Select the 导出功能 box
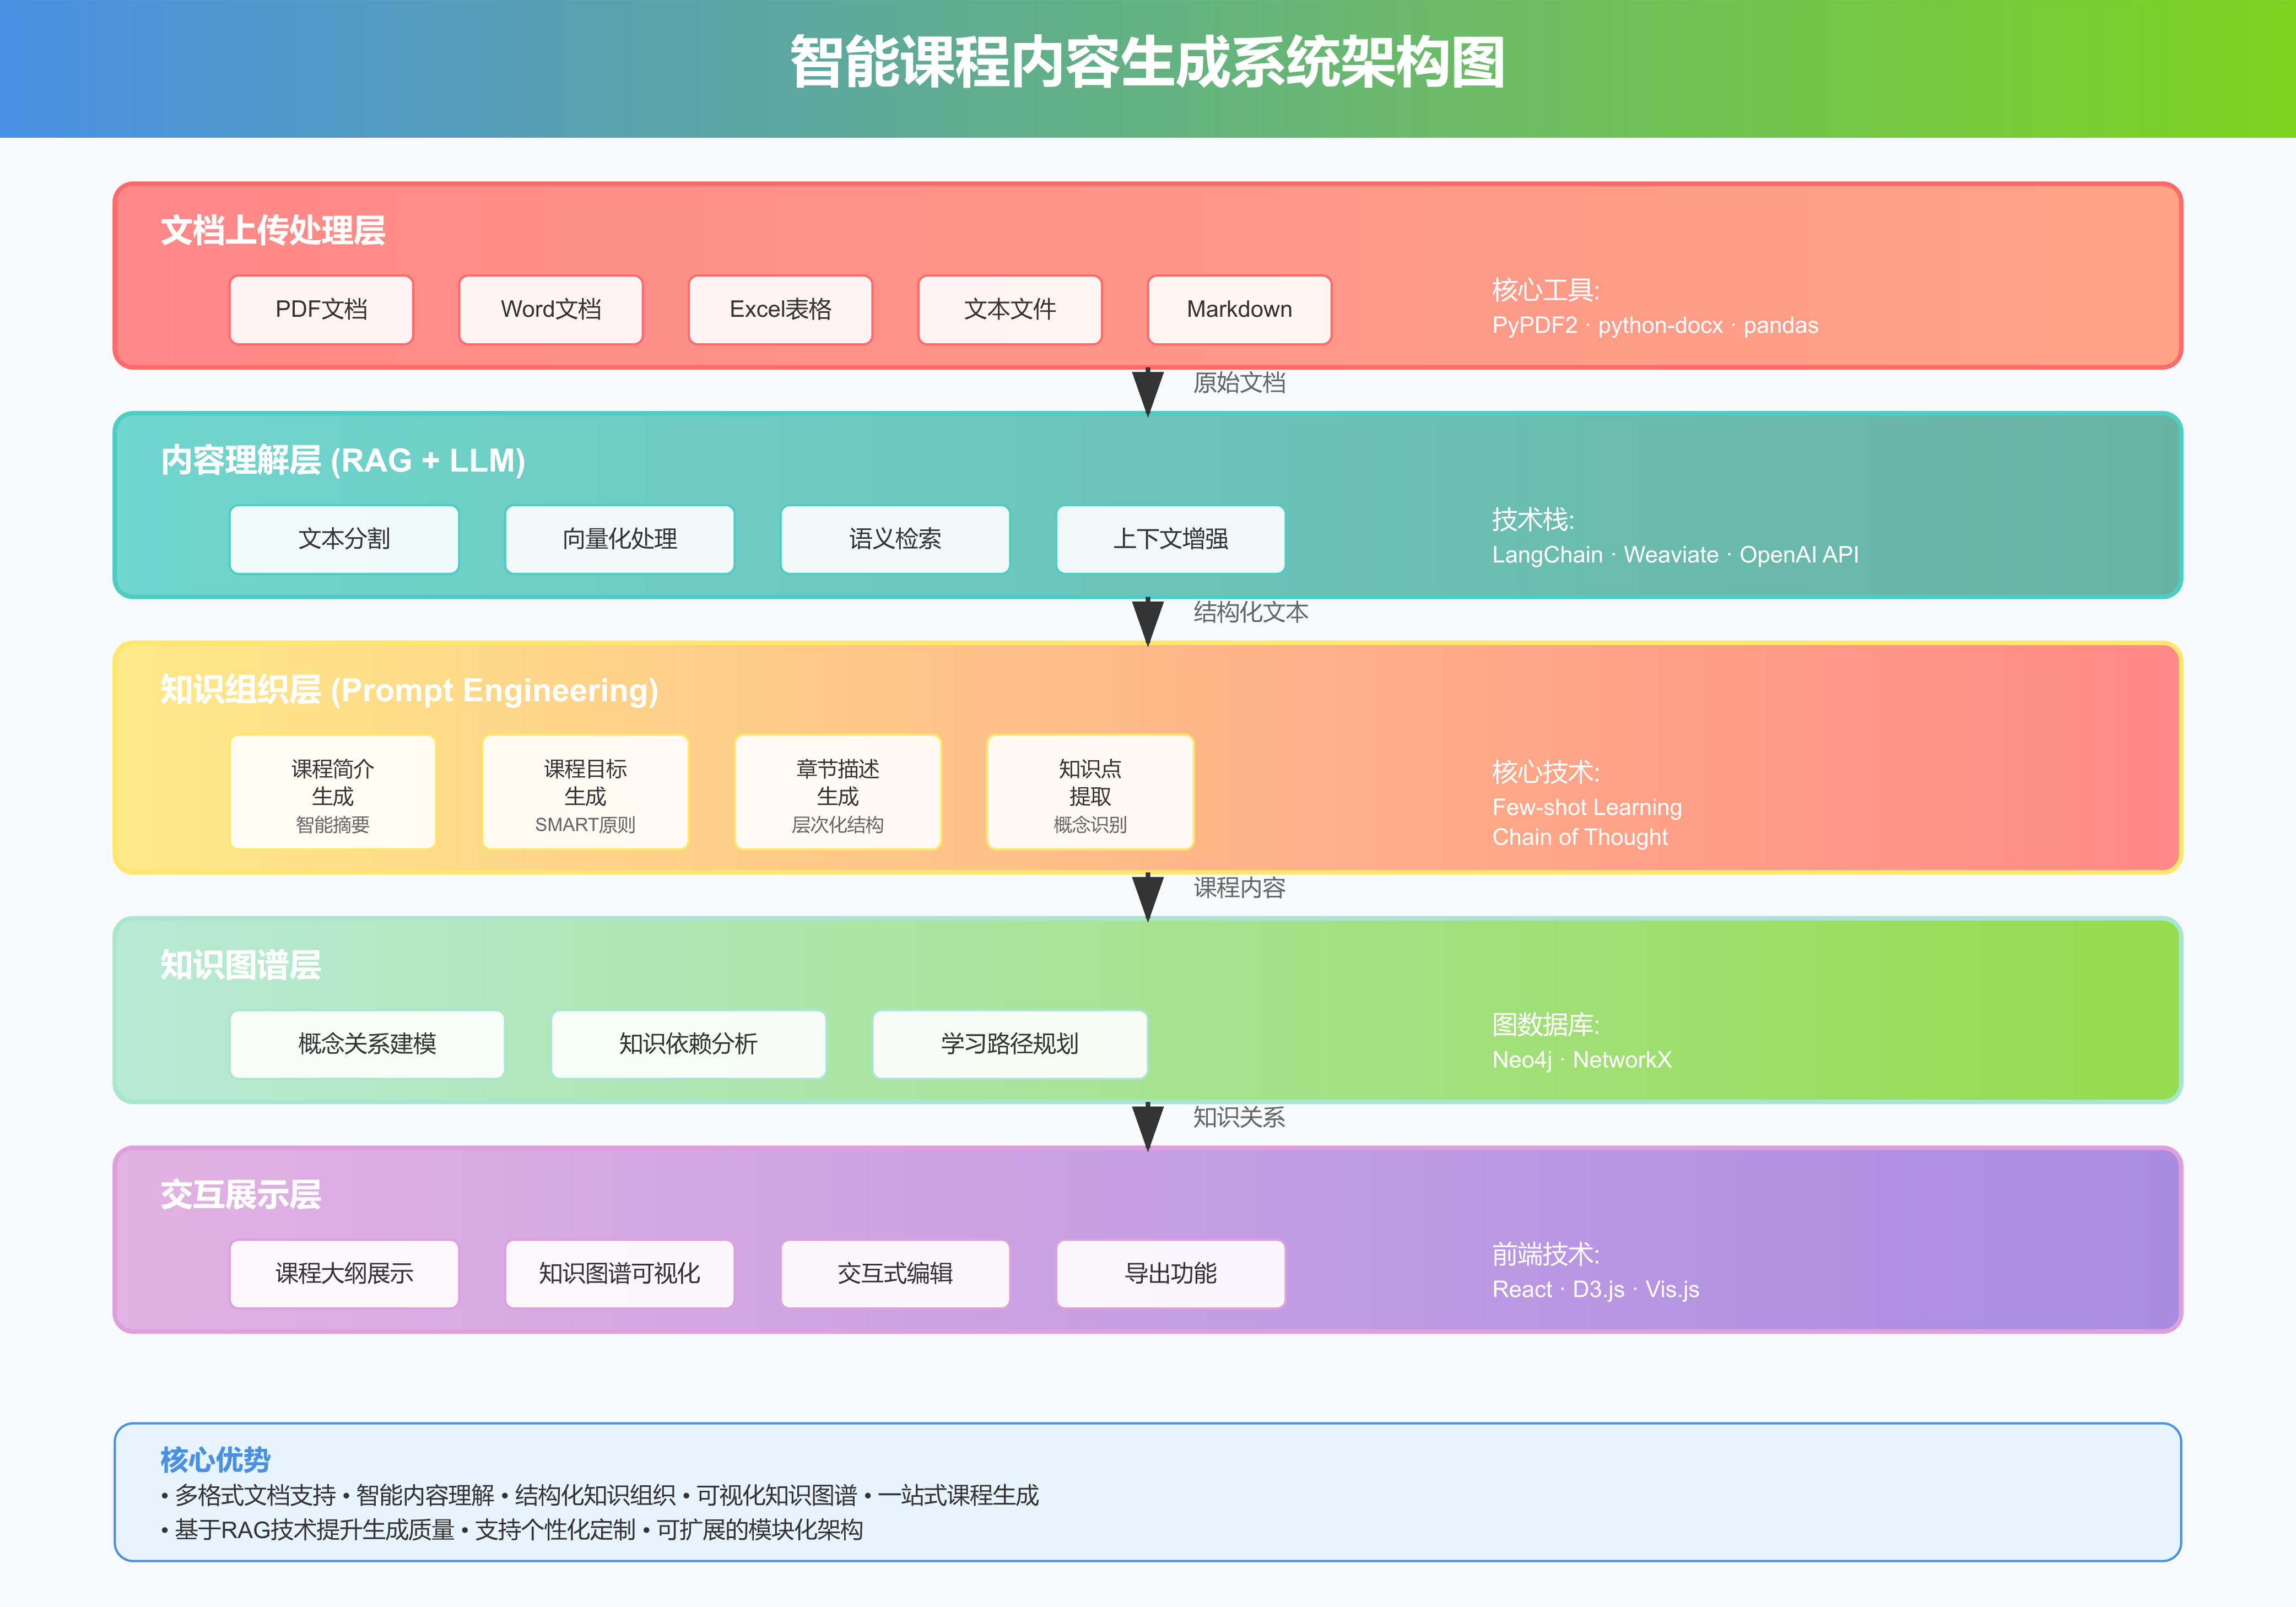 [x=1170, y=1273]
